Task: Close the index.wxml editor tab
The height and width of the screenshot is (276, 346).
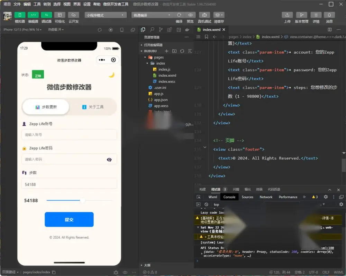Action: pyautogui.click(x=224, y=29)
